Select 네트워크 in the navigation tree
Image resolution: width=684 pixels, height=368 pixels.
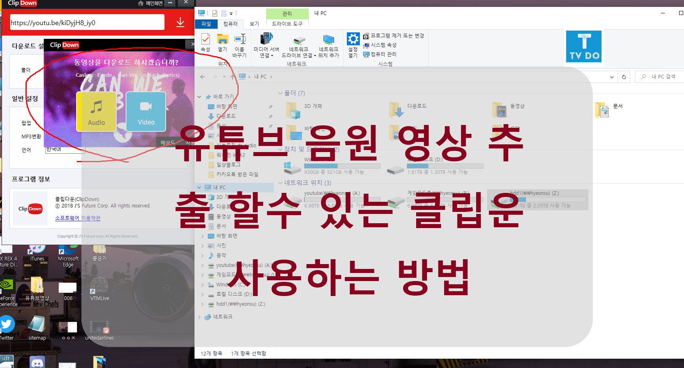[223, 317]
